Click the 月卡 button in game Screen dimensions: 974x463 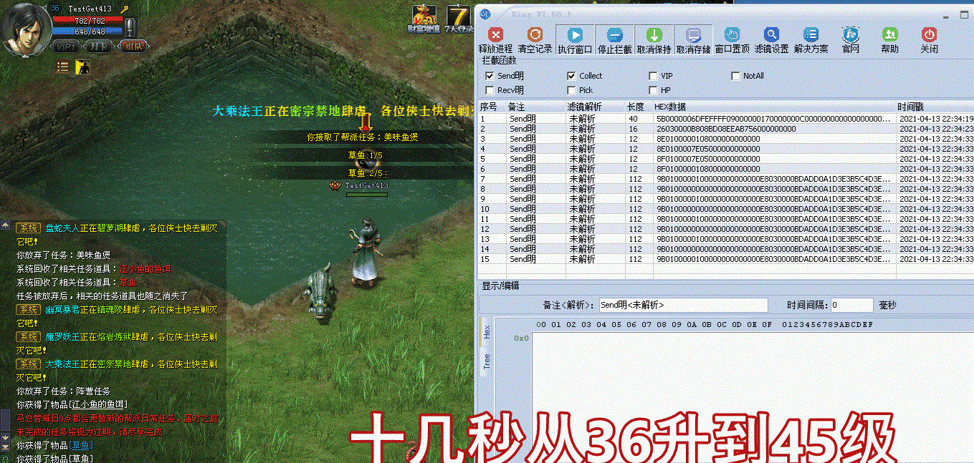coord(100,47)
